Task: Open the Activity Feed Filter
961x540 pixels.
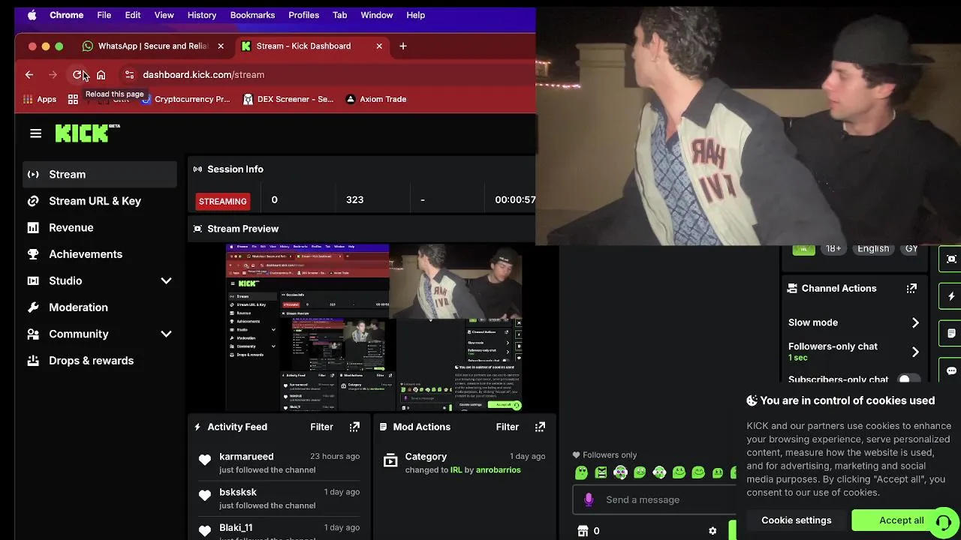Action: [321, 427]
